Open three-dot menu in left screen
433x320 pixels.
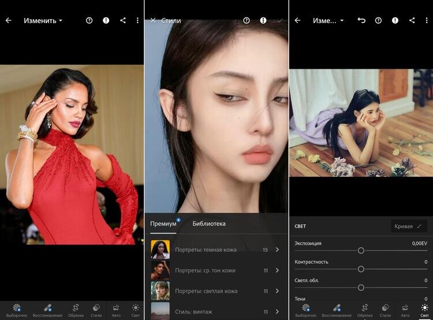point(137,20)
